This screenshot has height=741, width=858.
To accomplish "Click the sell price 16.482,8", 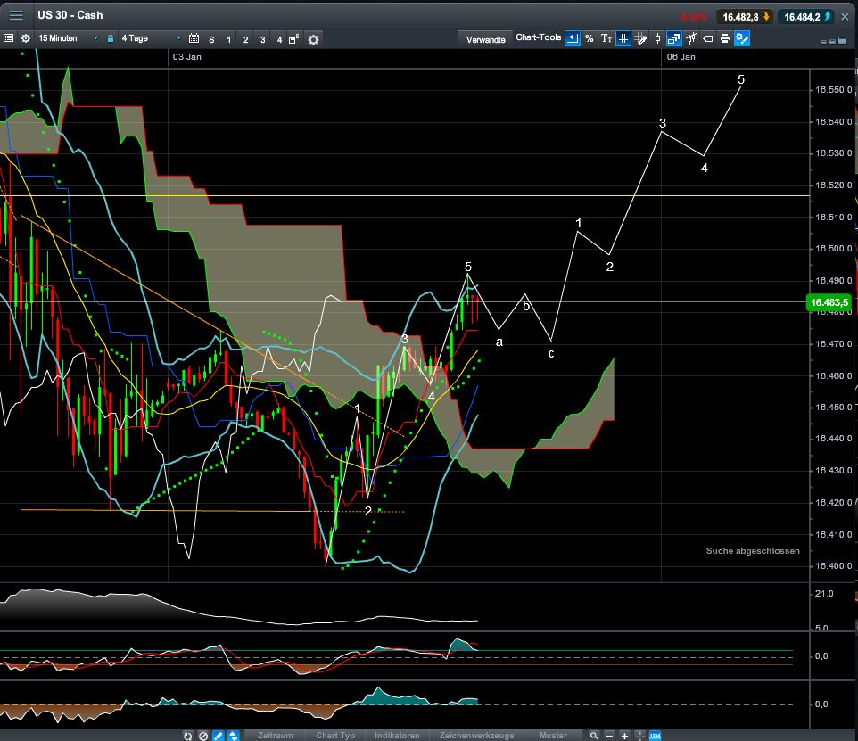I will 746,17.
